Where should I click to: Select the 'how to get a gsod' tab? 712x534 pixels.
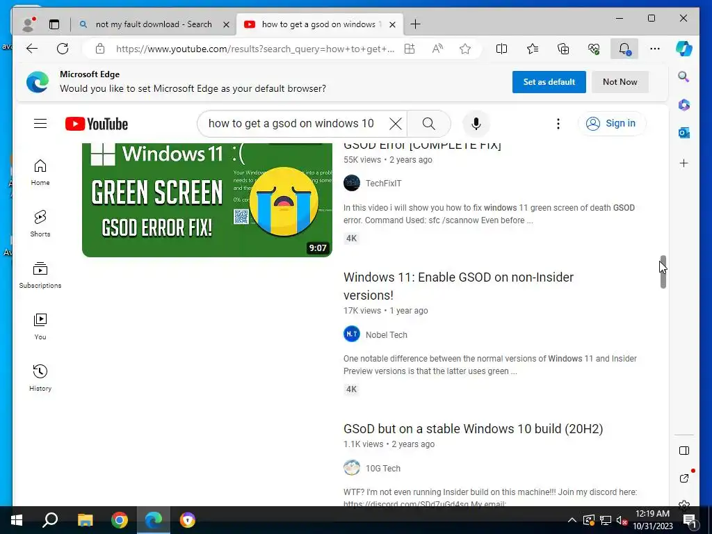tap(318, 24)
